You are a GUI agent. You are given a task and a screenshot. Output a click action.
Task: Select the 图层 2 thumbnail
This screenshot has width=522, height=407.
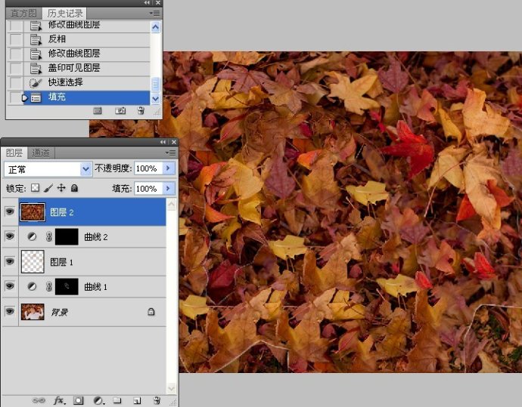click(x=33, y=212)
